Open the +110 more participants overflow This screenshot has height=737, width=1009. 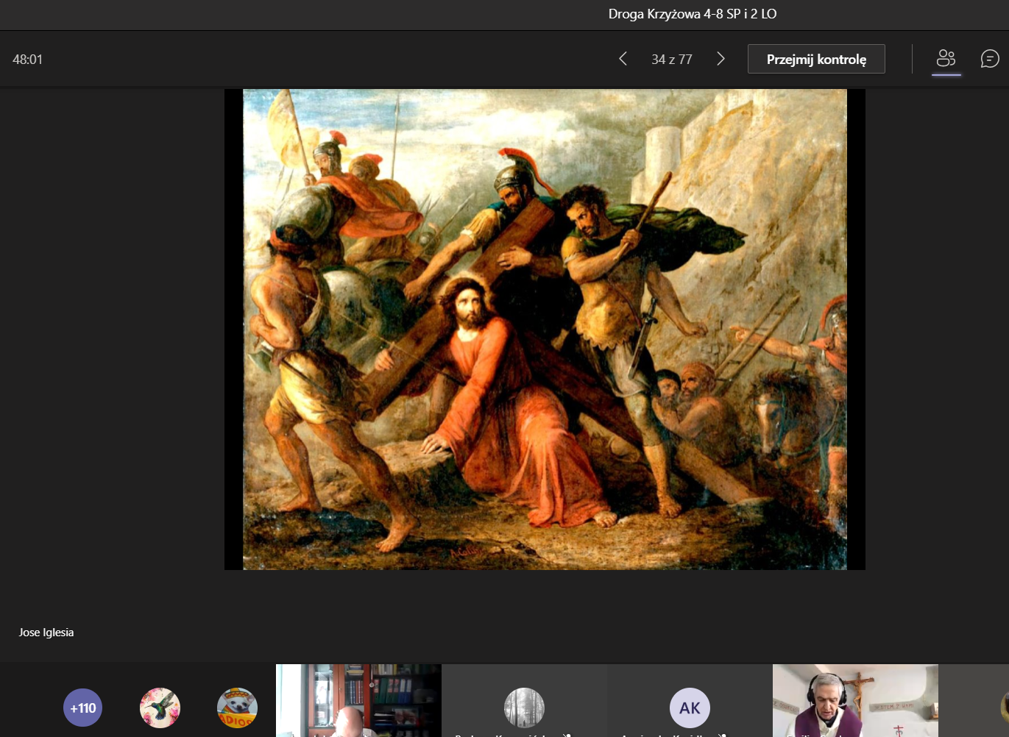click(82, 708)
